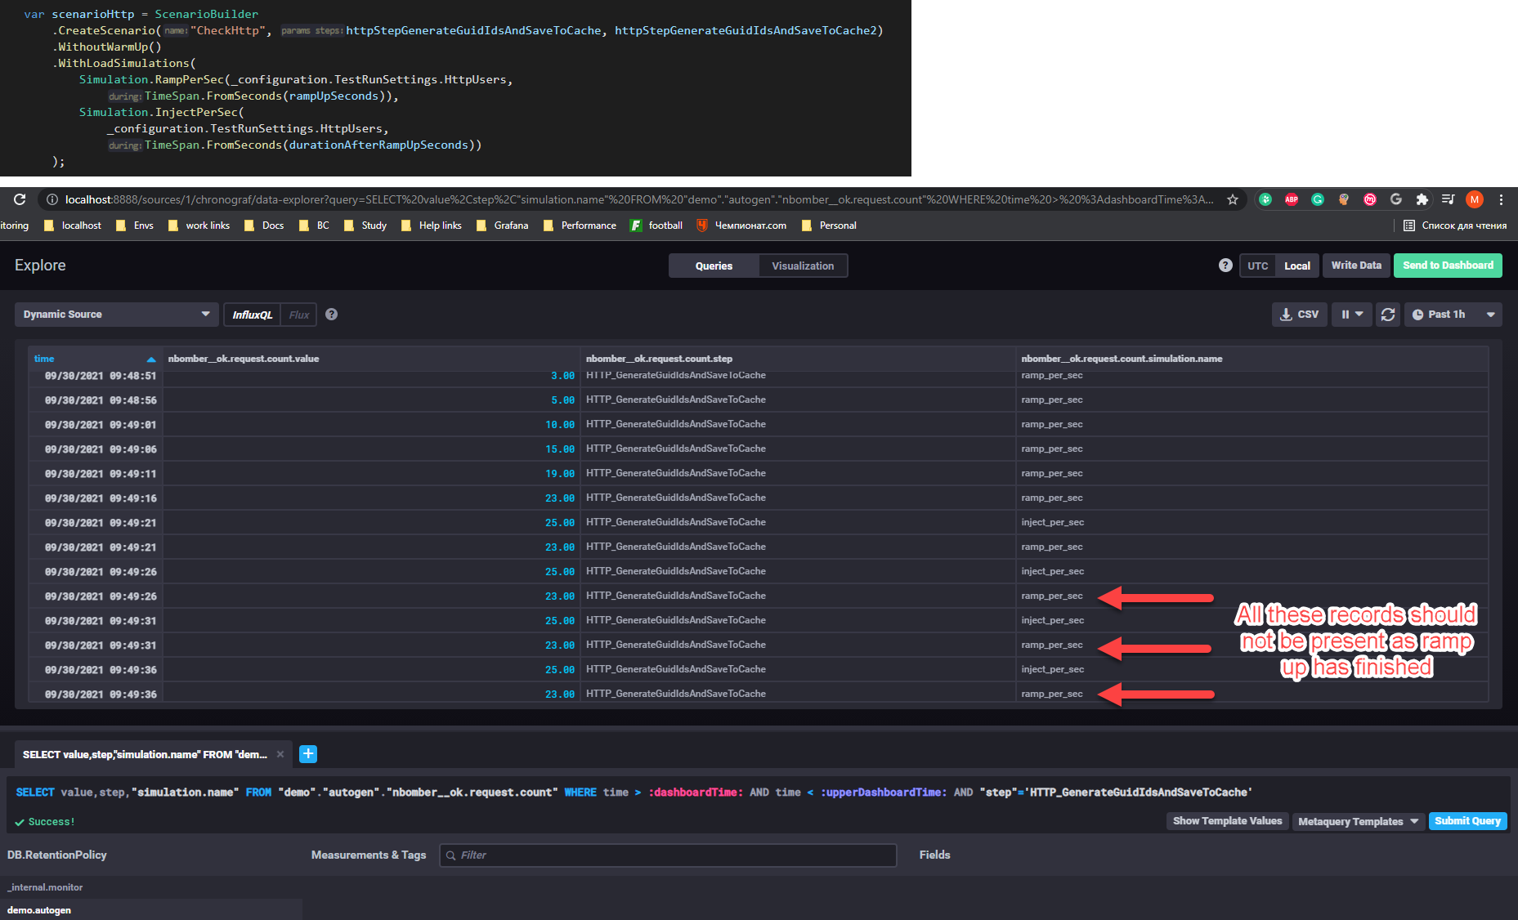Sort results by the time column

pyautogui.click(x=44, y=358)
